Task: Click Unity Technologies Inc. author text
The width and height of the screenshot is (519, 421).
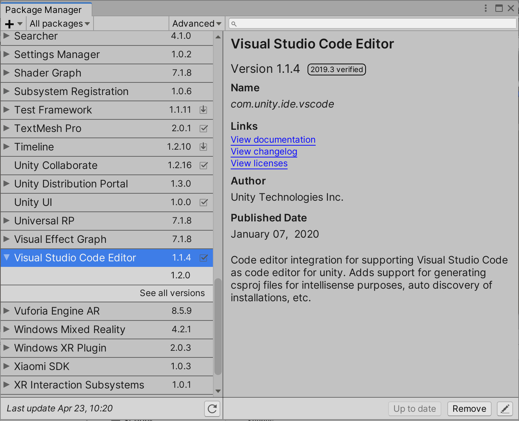Action: pyautogui.click(x=287, y=197)
